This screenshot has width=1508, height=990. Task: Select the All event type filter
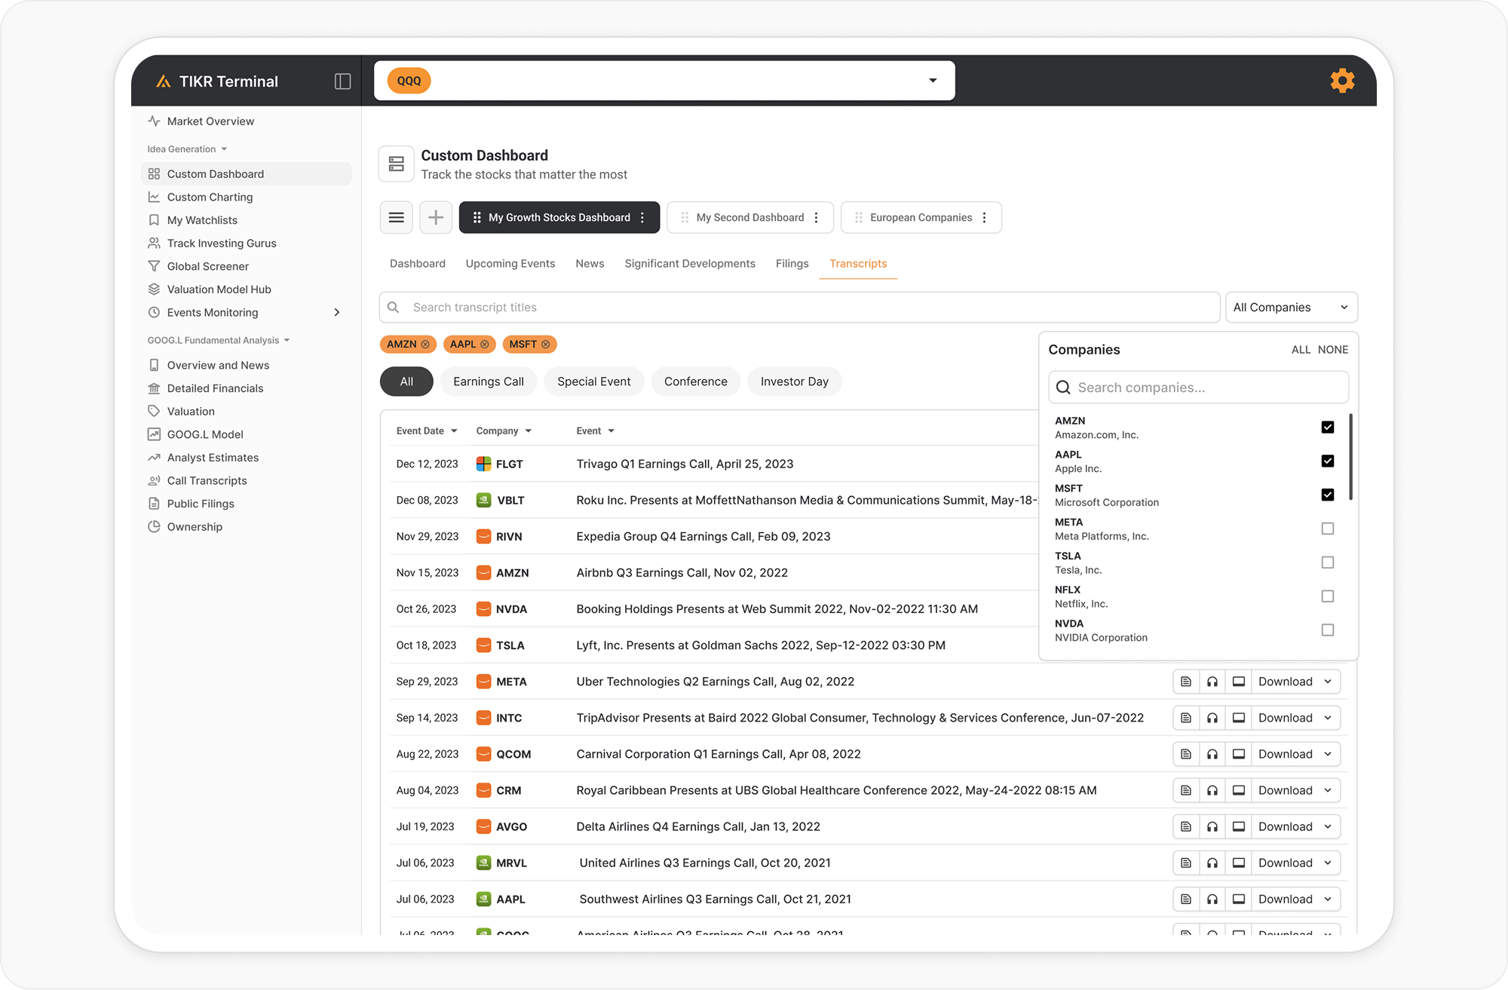tap(406, 382)
